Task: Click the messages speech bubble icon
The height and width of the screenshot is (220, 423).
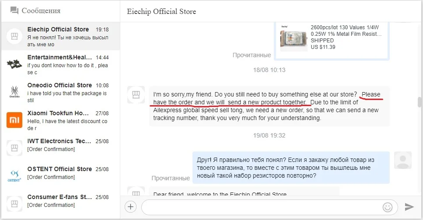Action: [14, 11]
